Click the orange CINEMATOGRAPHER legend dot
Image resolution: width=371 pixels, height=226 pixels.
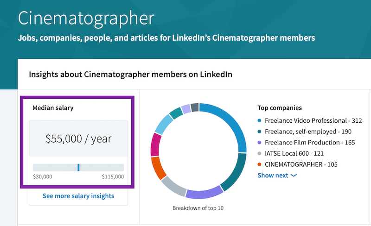(x=260, y=164)
